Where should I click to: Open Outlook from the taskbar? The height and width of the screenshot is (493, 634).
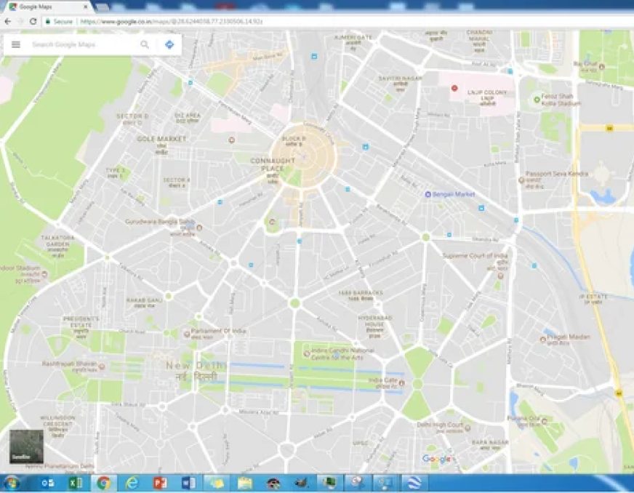[x=48, y=484]
